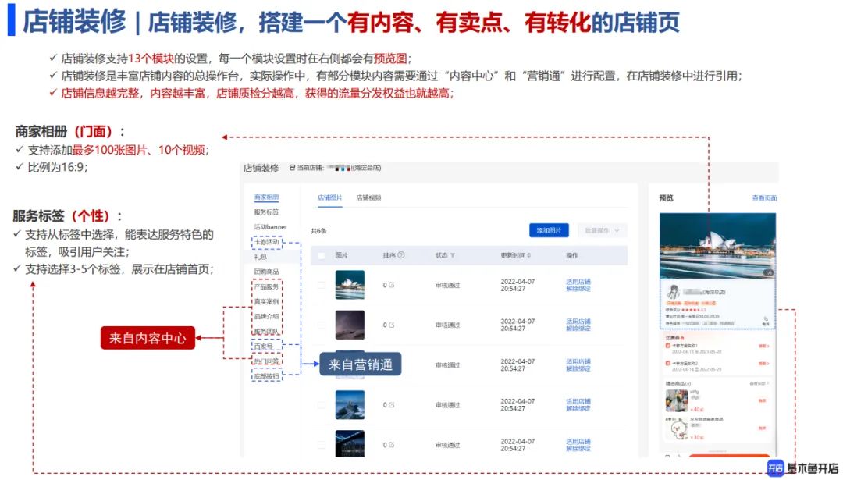Image resolution: width=843 pixels, height=480 pixels.
Task: Open the 查看页面 link above the preview
Action: (764, 198)
